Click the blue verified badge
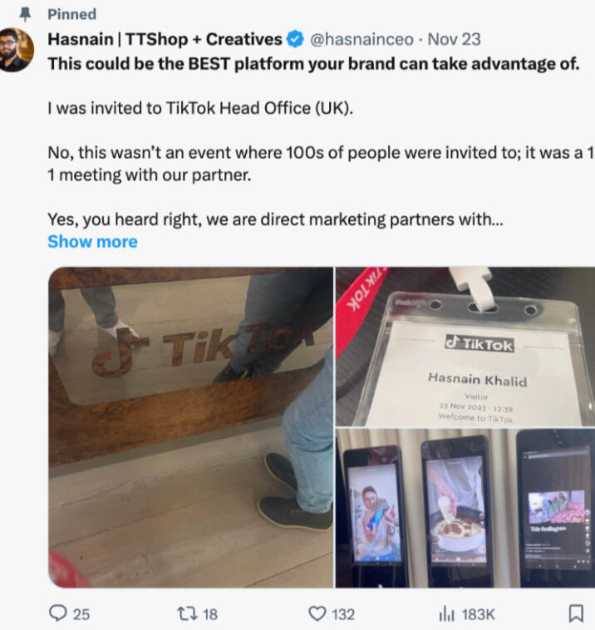 295,39
